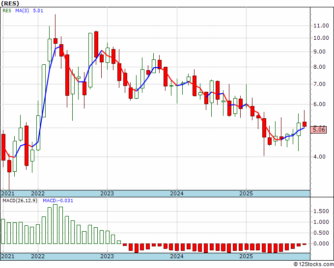Click the 10.00 price axis label

click(x=321, y=38)
